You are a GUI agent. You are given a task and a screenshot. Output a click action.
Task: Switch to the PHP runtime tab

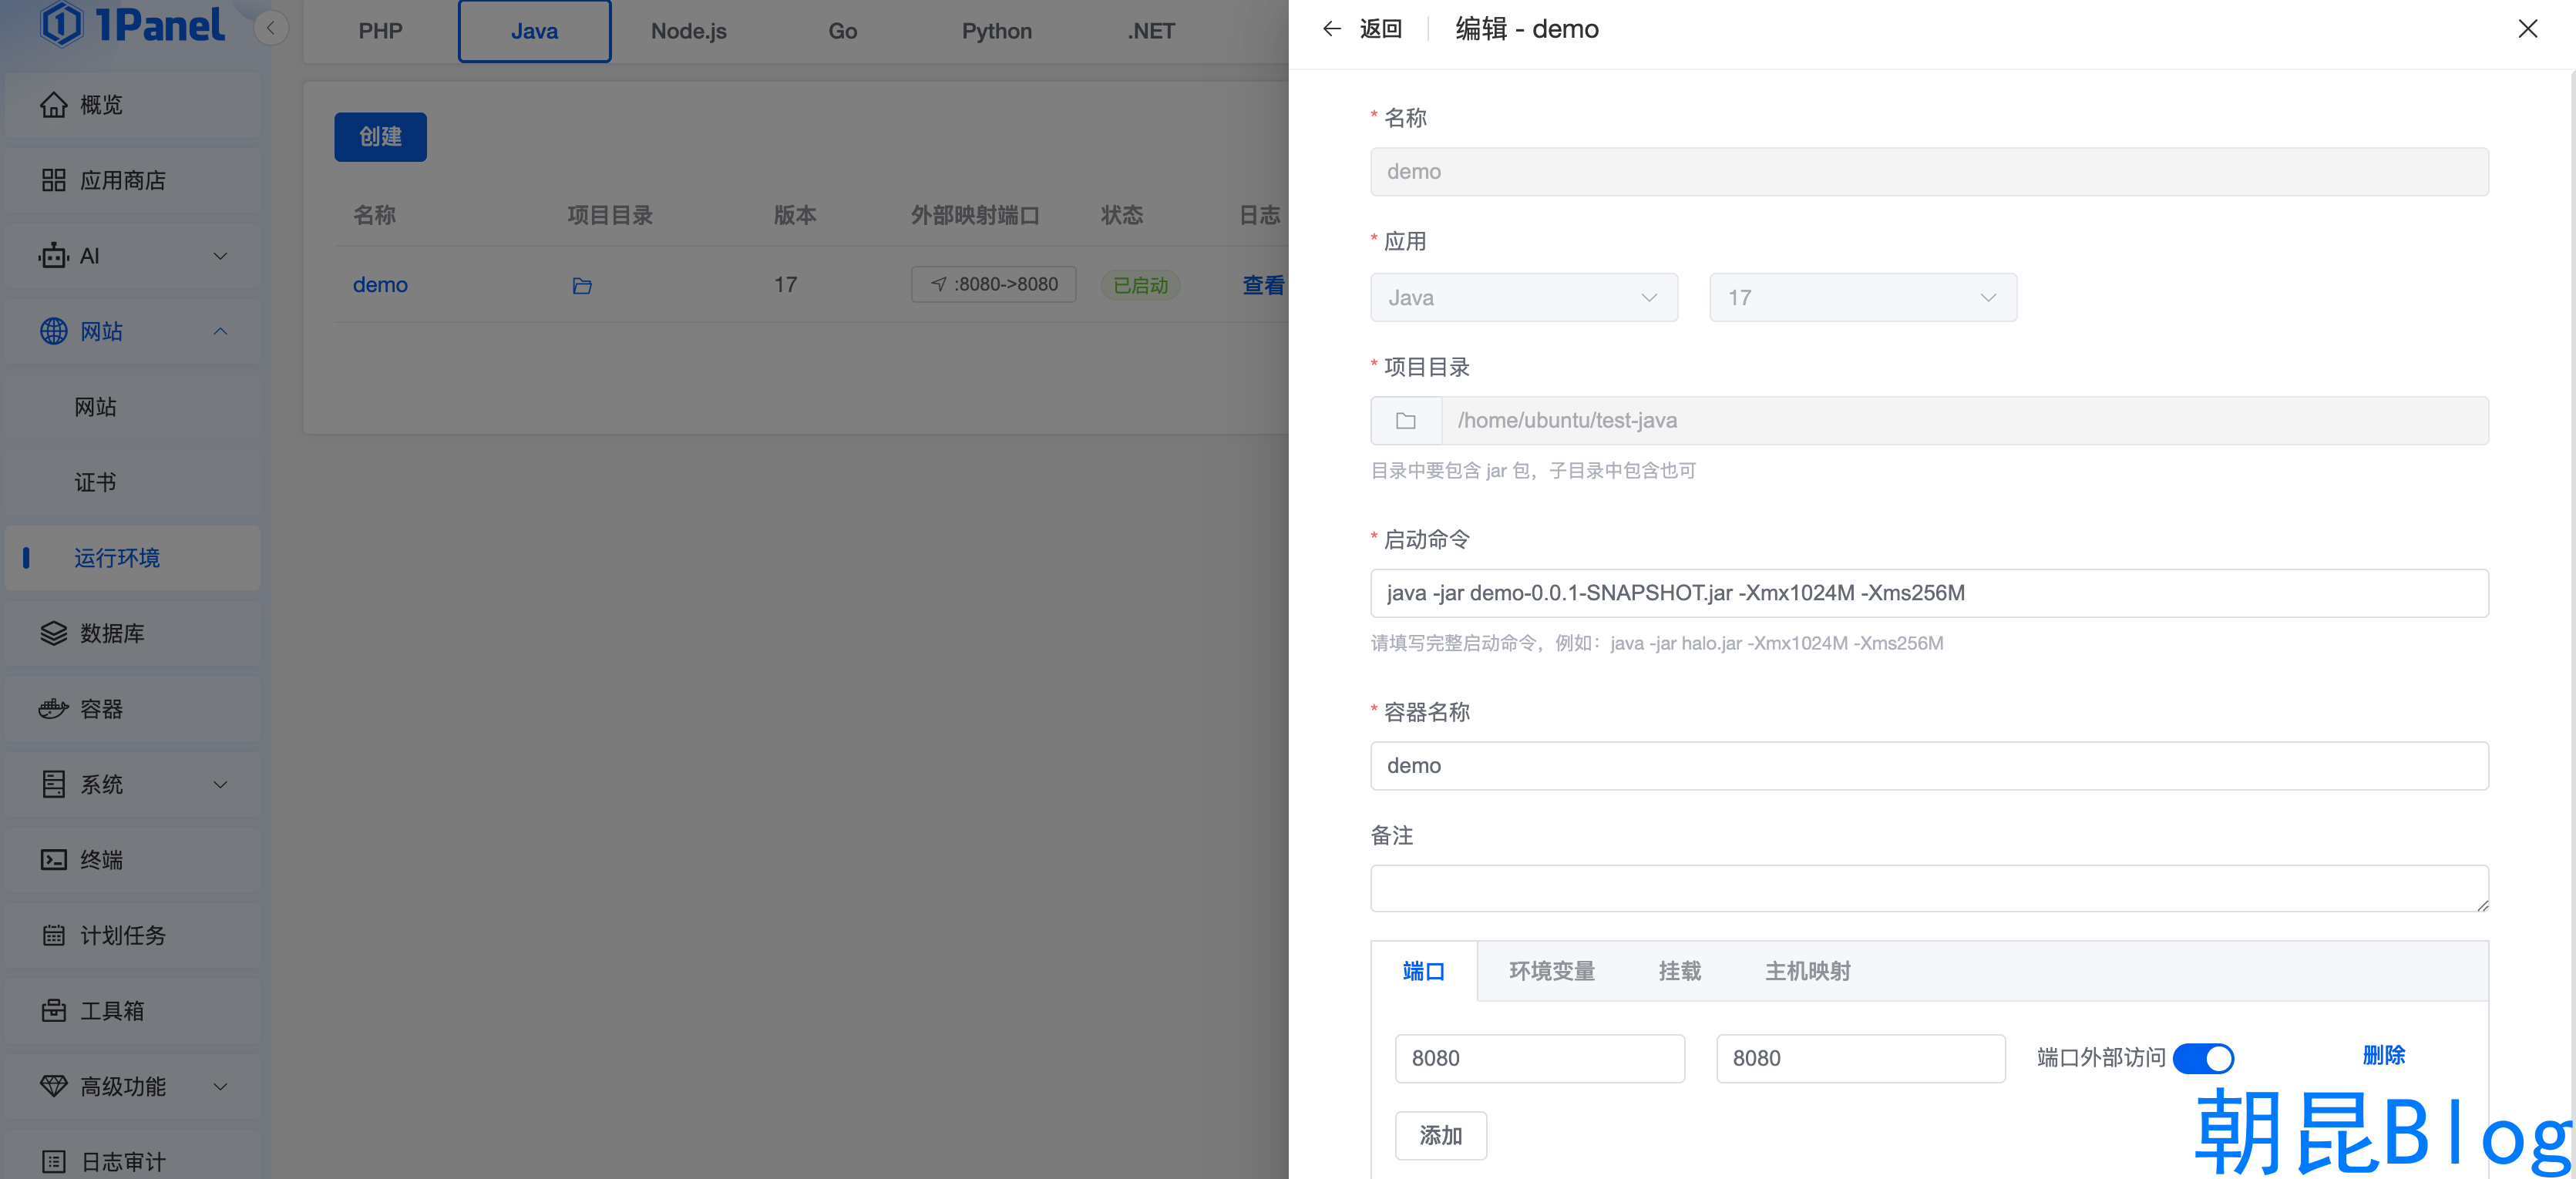coord(381,31)
